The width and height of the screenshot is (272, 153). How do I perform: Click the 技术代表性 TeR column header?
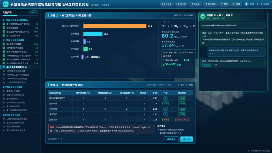pyautogui.click(x=83, y=93)
